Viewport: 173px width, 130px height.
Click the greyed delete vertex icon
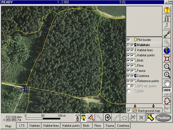click(x=141, y=118)
